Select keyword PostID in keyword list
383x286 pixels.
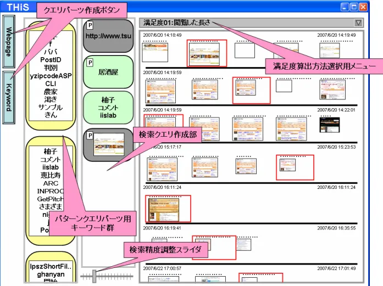point(51,60)
